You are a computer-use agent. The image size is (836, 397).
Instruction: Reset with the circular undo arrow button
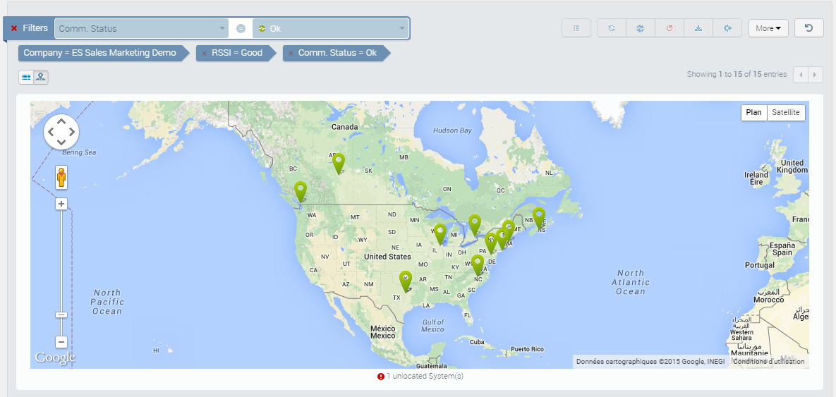808,28
